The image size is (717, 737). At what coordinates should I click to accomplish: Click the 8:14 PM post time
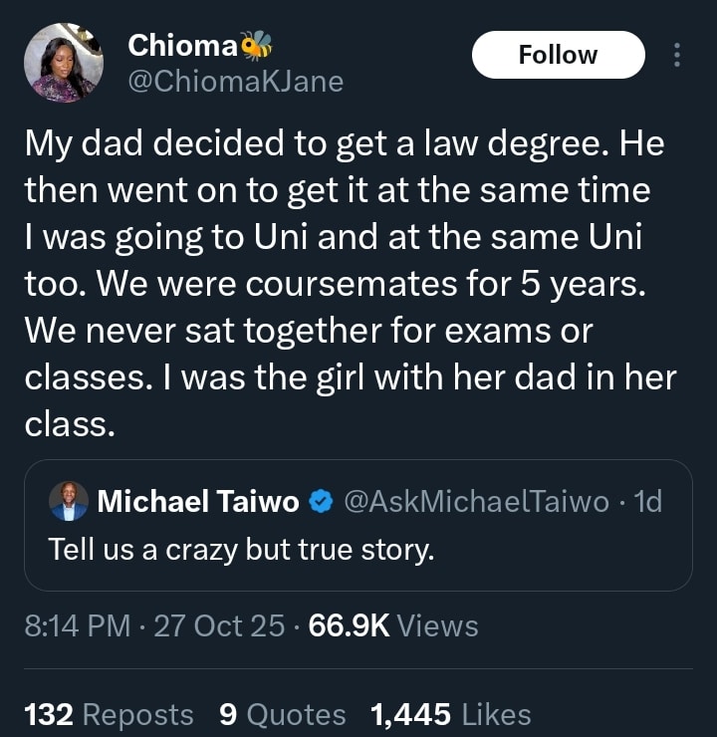(x=76, y=625)
